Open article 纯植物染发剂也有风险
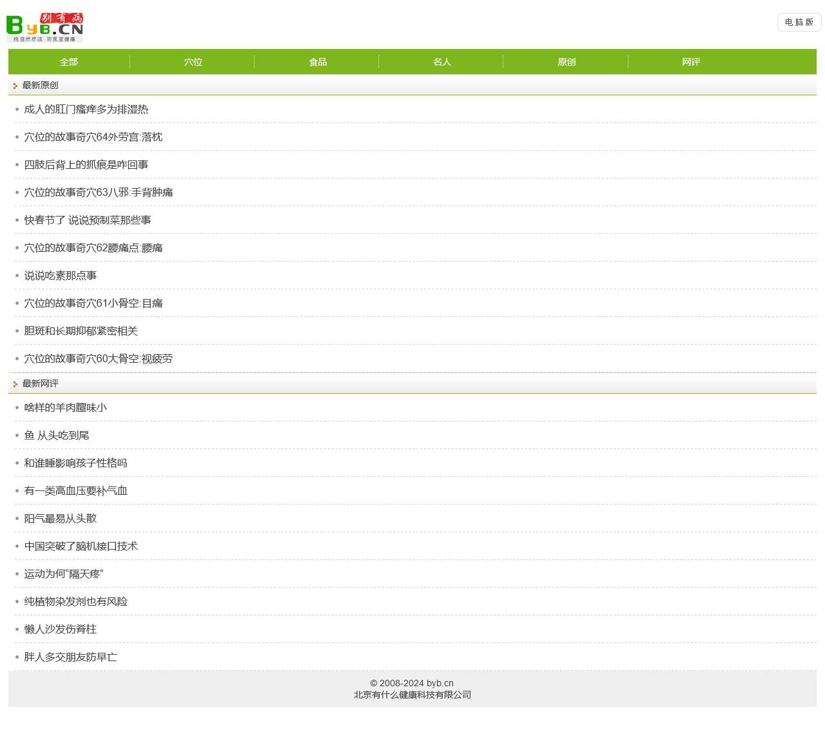 pyautogui.click(x=76, y=602)
